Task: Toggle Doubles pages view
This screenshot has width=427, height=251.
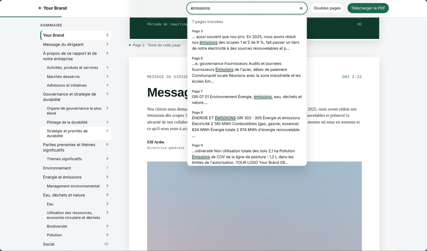Action: tap(327, 8)
